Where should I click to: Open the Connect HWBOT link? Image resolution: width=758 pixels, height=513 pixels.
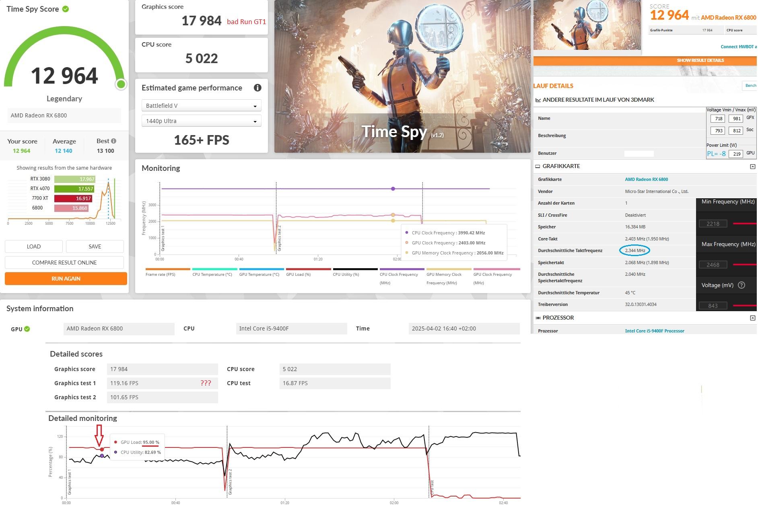(738, 47)
